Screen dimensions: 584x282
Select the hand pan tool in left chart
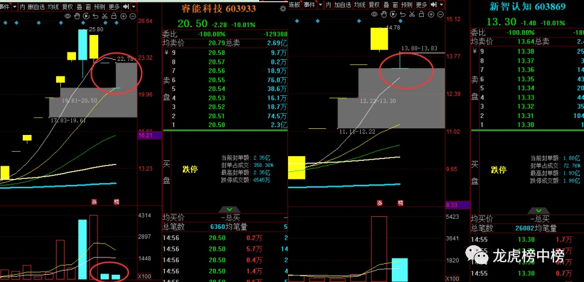(x=77, y=15)
